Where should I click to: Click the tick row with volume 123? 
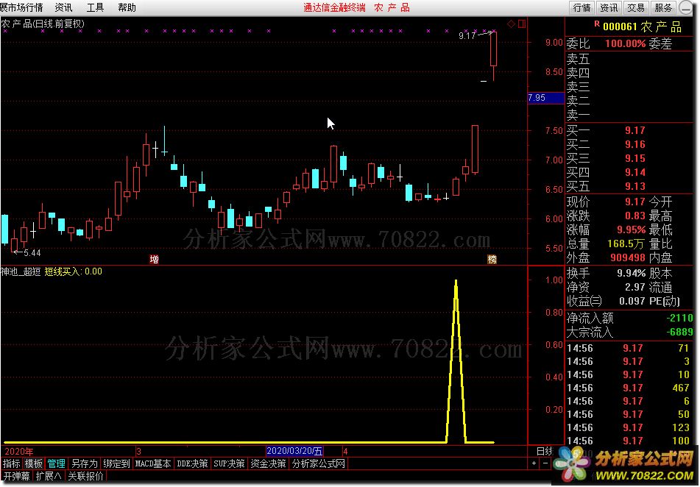[x=628, y=427]
